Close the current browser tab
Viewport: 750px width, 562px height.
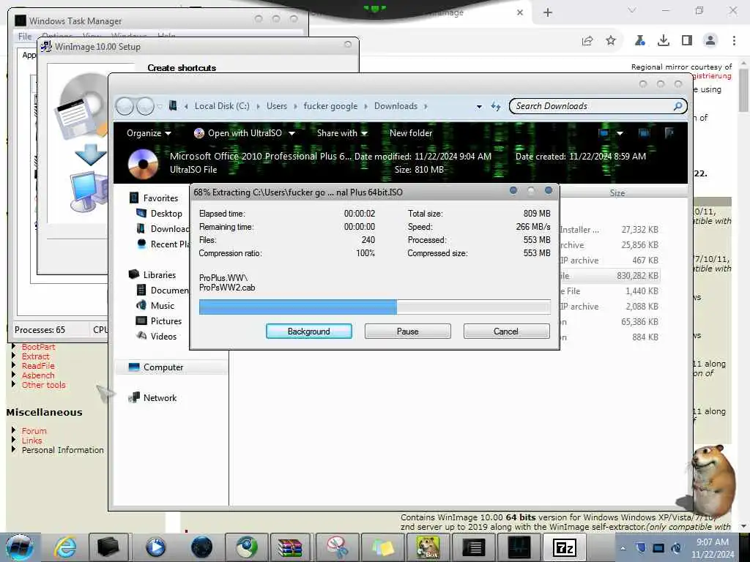click(x=520, y=13)
